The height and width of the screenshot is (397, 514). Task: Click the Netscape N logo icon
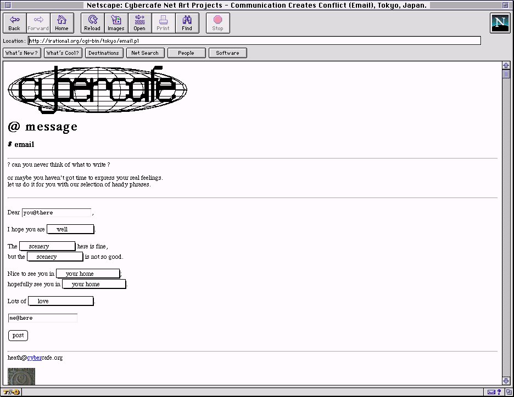coord(500,23)
